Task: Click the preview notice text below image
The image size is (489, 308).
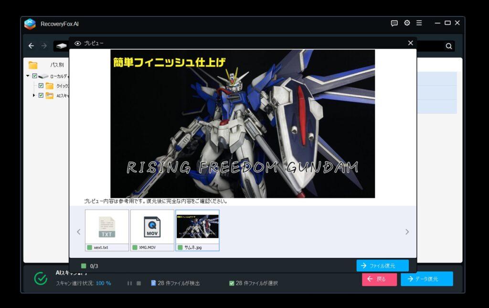Action: point(156,201)
